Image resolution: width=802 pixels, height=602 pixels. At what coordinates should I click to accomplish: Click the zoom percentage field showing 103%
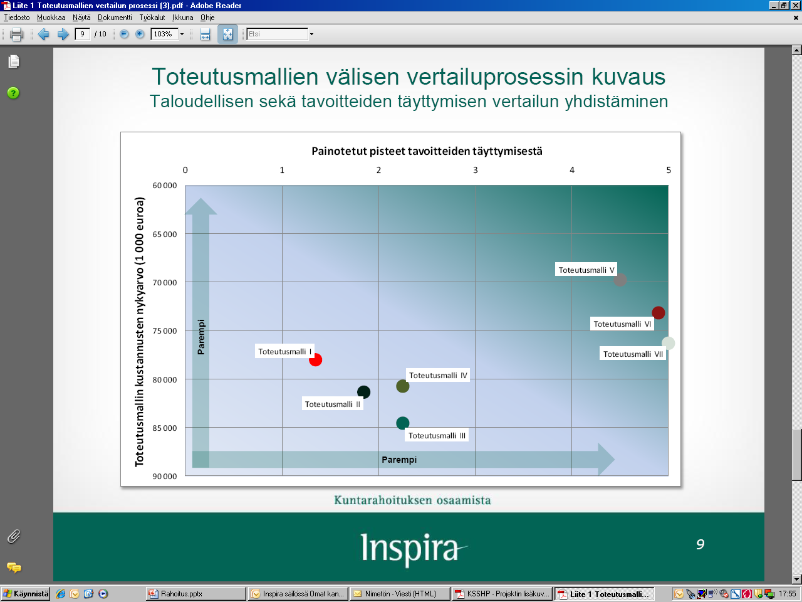(164, 34)
